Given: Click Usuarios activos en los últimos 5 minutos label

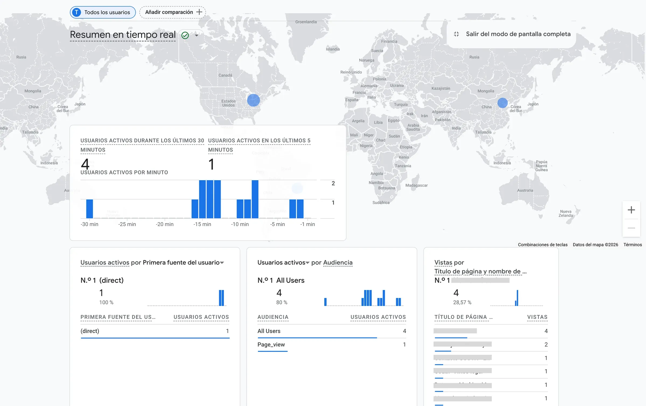Looking at the screenshot, I should pyautogui.click(x=259, y=145).
